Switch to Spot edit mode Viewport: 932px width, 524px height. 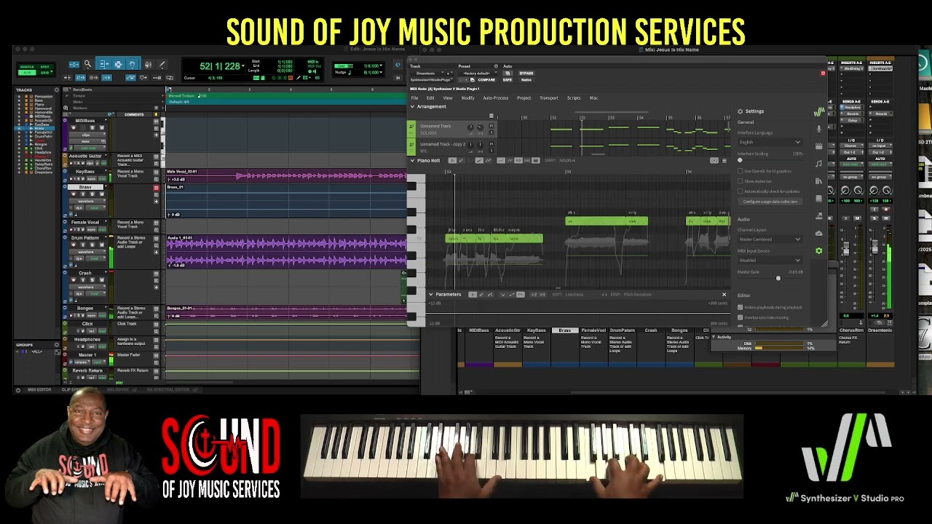tap(44, 67)
